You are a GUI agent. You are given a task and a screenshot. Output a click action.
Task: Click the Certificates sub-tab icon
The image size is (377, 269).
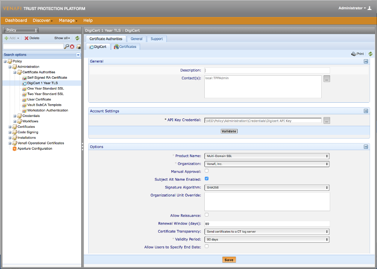click(116, 47)
